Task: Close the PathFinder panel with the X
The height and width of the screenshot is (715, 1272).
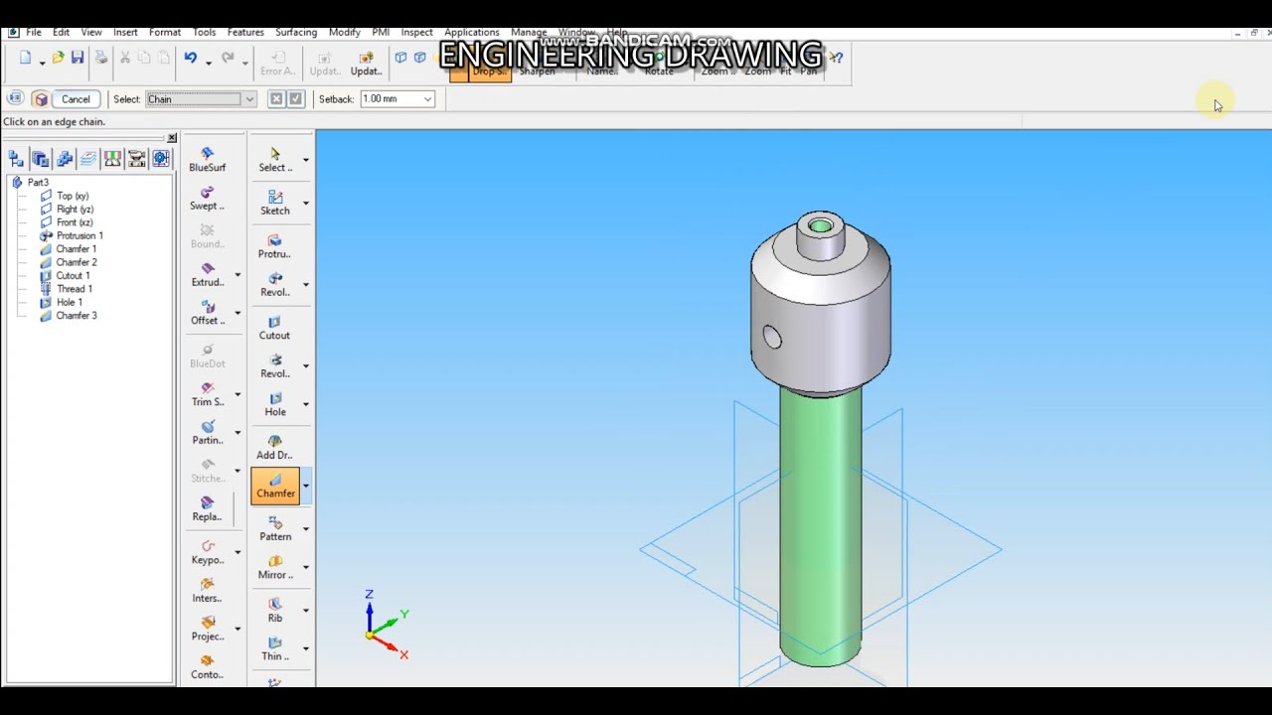Action: click(x=172, y=137)
